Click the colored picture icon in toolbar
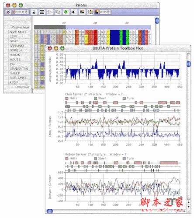The image size is (194, 218). pos(82,12)
